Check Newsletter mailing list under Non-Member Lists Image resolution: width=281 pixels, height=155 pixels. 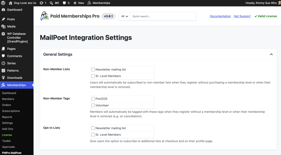point(93,69)
